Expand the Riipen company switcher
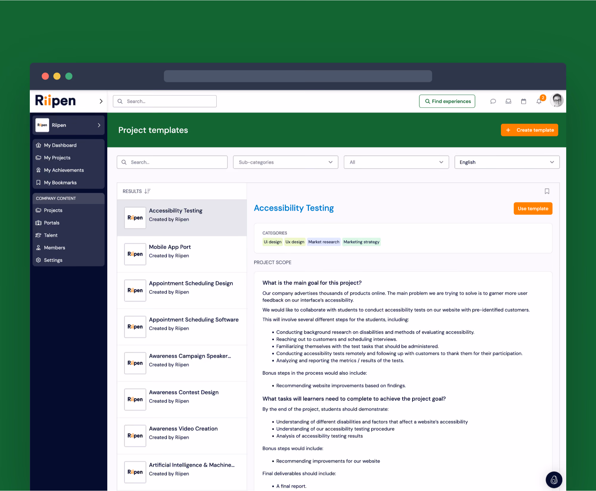This screenshot has height=491, width=596. [x=69, y=125]
